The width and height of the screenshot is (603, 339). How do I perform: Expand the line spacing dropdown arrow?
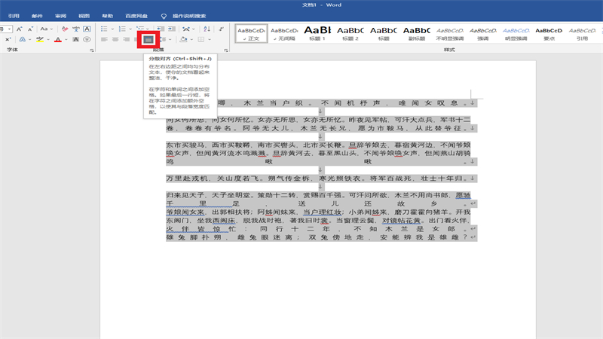170,40
